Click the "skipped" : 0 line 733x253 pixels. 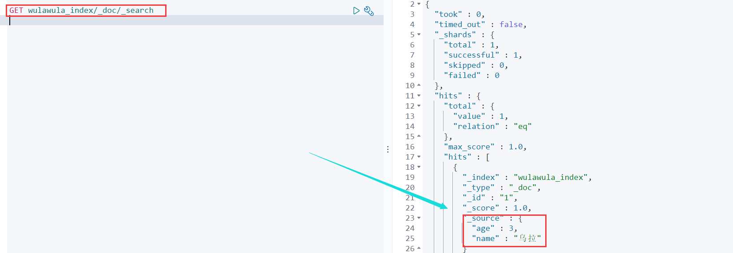coord(476,65)
